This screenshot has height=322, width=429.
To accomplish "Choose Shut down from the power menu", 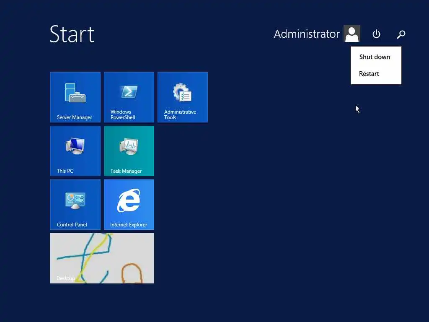I will (376, 57).
